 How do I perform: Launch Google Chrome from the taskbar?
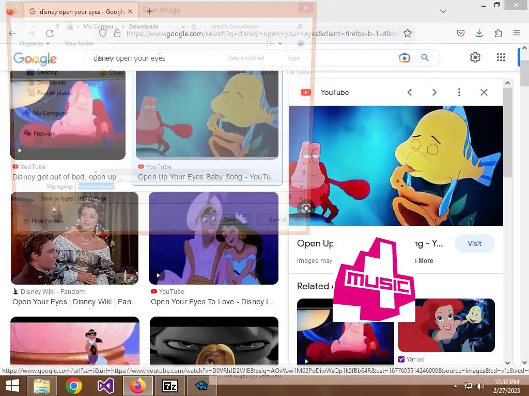click(x=73, y=386)
